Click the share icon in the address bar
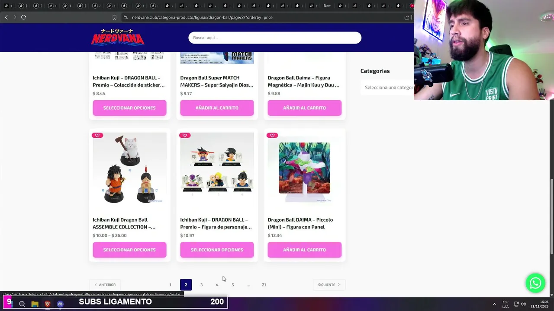This screenshot has height=311, width=554. click(407, 17)
